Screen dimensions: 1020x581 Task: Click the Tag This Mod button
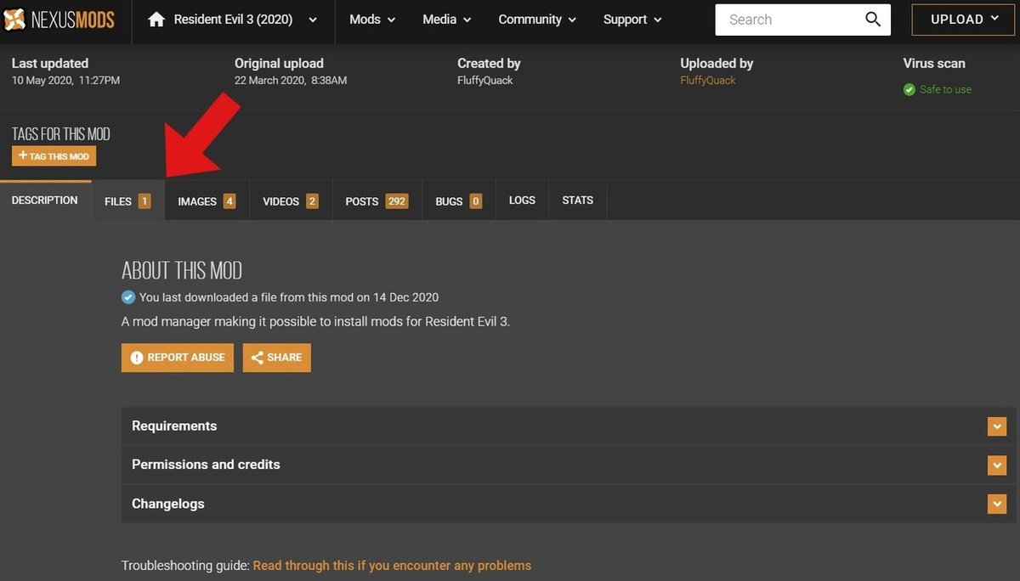(x=54, y=156)
